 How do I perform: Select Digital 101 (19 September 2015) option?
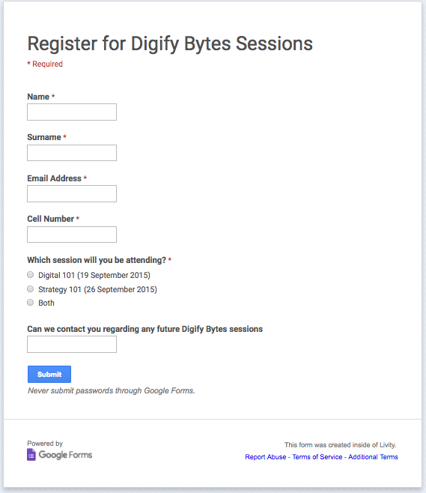pos(30,275)
